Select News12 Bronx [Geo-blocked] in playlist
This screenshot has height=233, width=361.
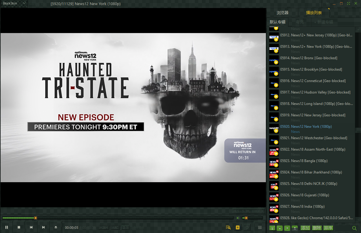(312, 60)
